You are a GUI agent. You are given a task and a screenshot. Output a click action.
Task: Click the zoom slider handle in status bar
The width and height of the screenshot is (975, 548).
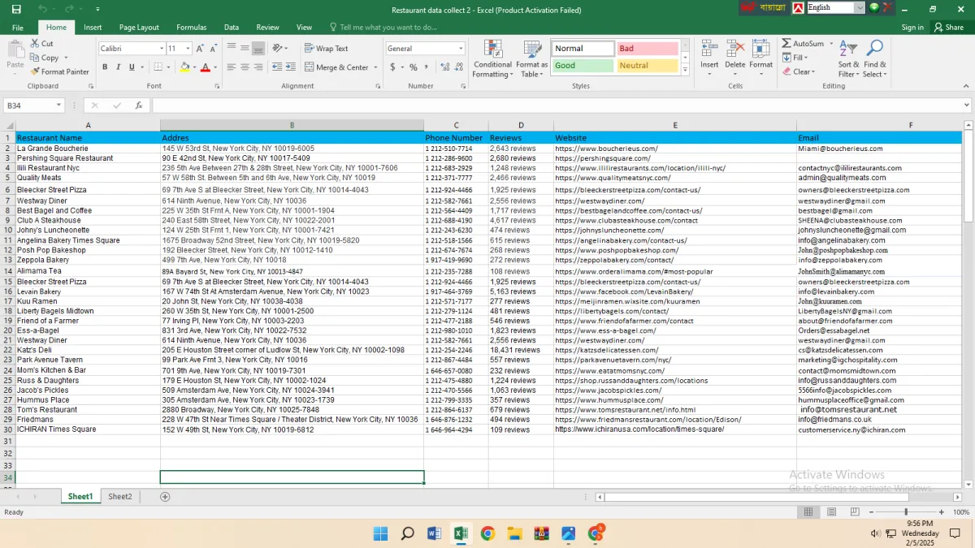click(906, 512)
